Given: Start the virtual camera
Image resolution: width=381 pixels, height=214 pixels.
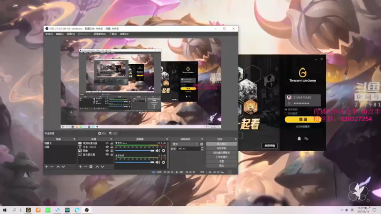Looking at the screenshot, I should coord(221,153).
